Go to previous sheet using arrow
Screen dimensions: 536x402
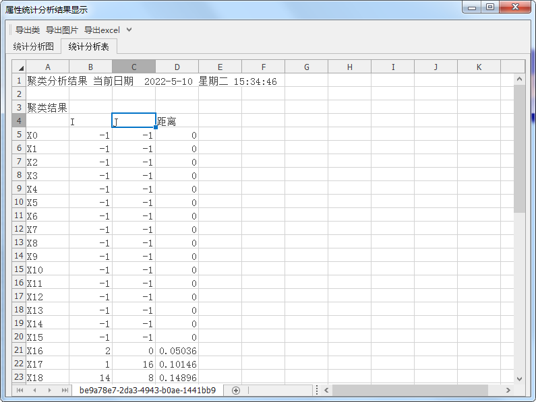point(33,391)
